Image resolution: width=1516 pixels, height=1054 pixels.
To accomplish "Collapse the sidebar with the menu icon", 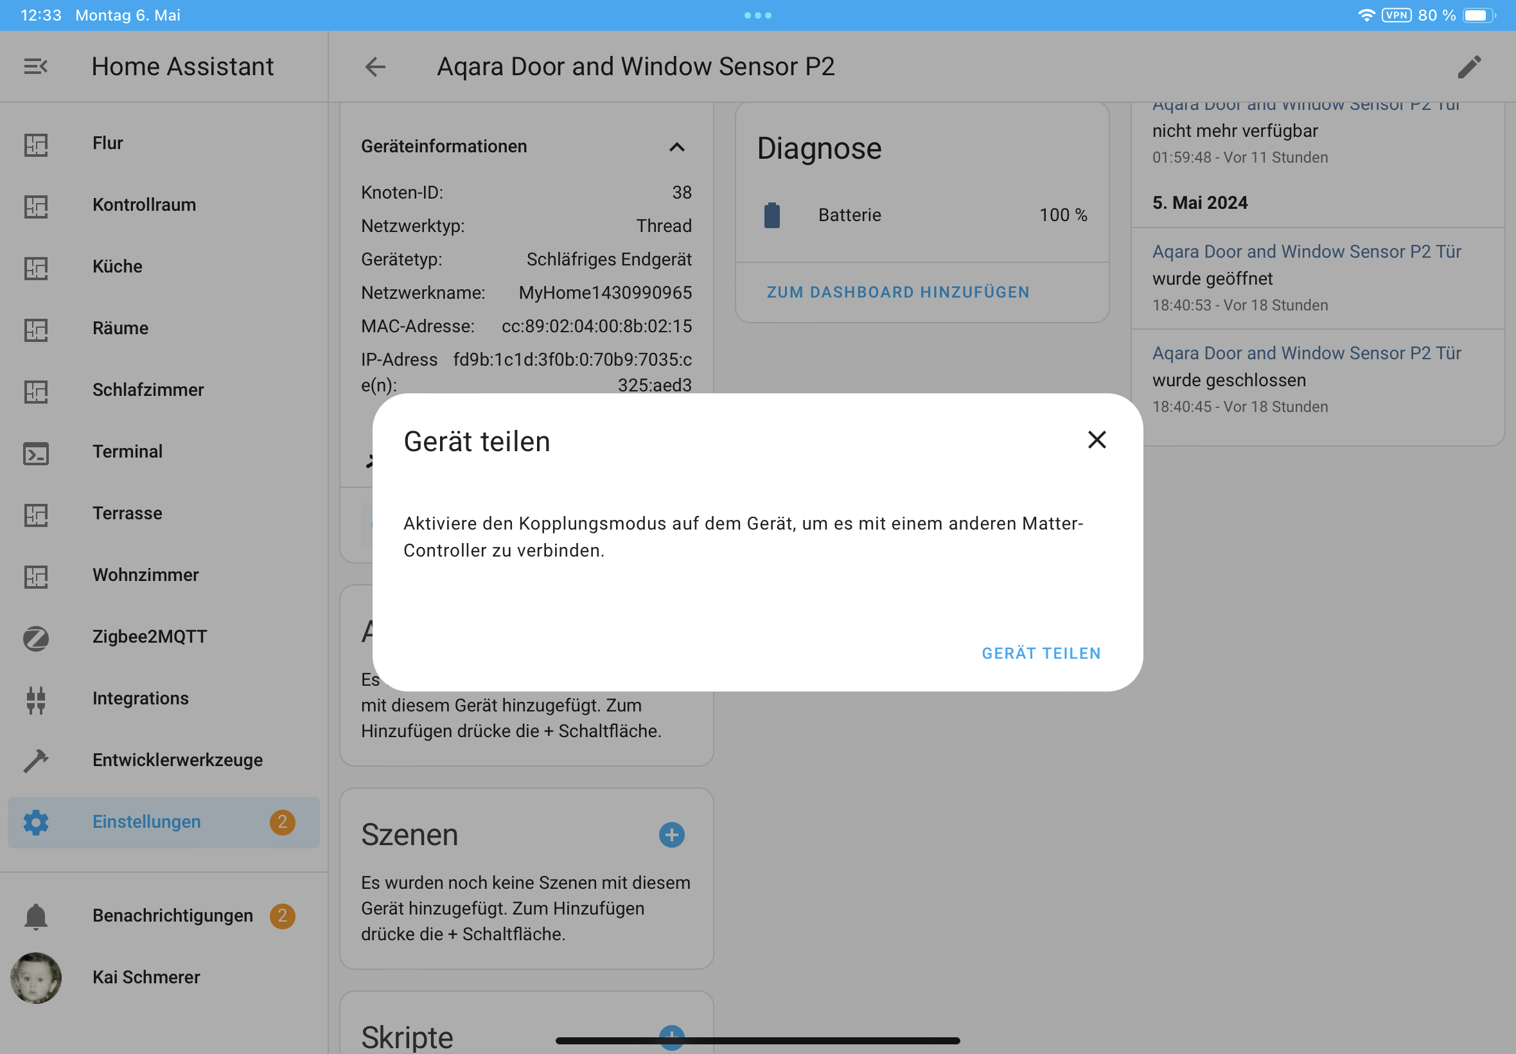I will (35, 67).
